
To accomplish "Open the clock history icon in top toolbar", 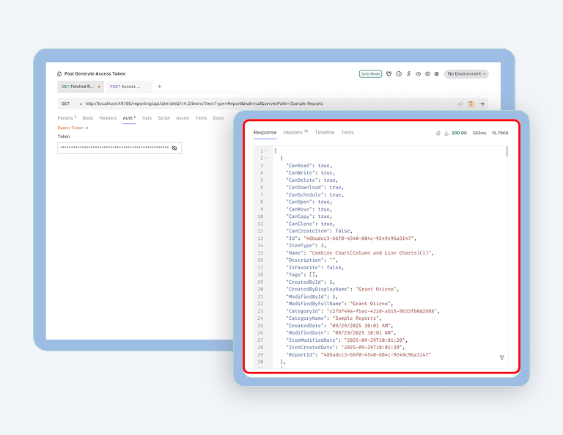I will 399,74.
